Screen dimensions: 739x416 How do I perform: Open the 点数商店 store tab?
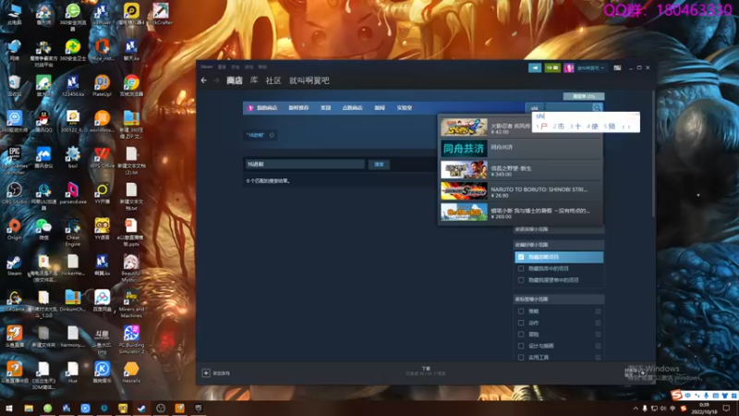tap(352, 108)
